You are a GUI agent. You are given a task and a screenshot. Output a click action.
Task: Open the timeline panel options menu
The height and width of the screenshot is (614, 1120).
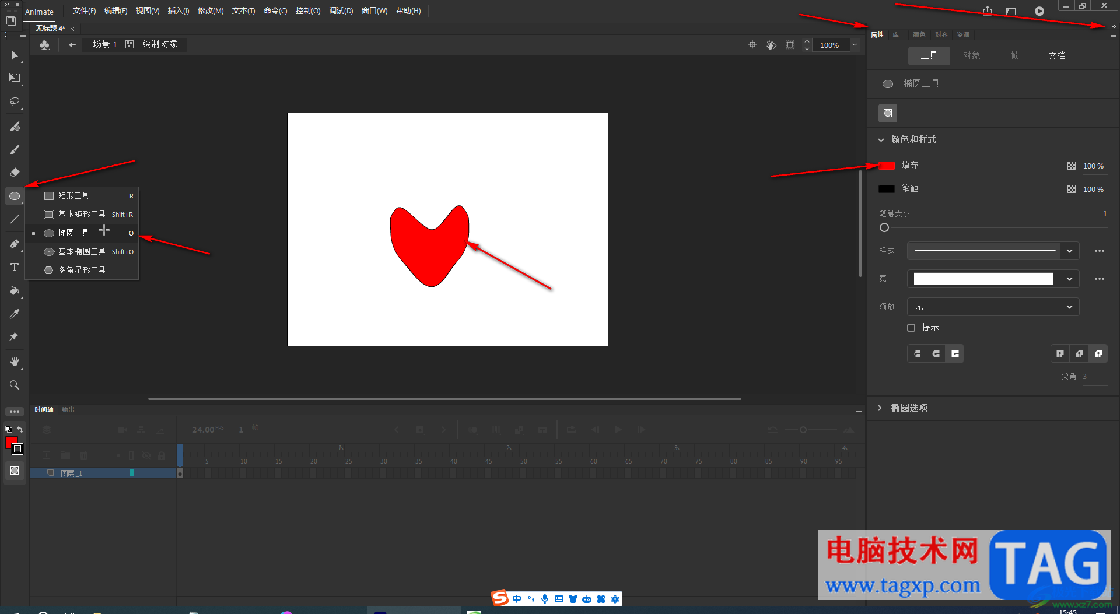(x=859, y=410)
